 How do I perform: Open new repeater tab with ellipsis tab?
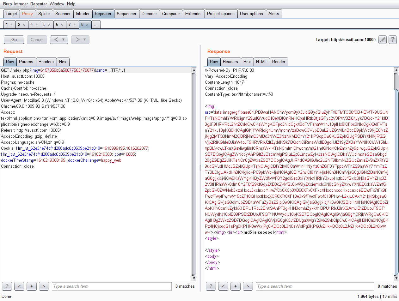point(96,25)
